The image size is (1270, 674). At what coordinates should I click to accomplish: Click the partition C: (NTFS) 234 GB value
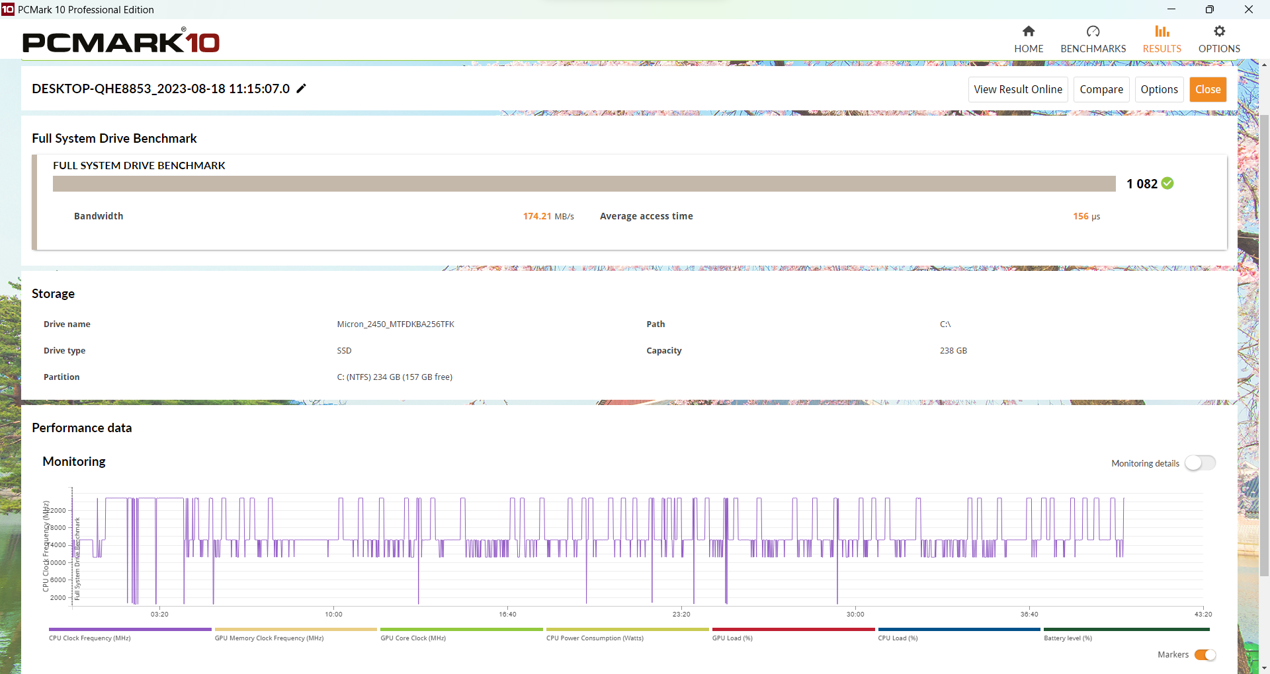coord(395,377)
